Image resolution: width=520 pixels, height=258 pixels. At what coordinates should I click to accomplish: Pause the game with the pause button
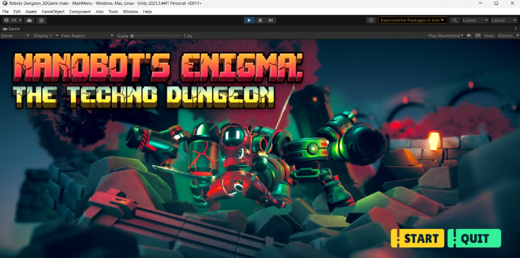point(260,20)
